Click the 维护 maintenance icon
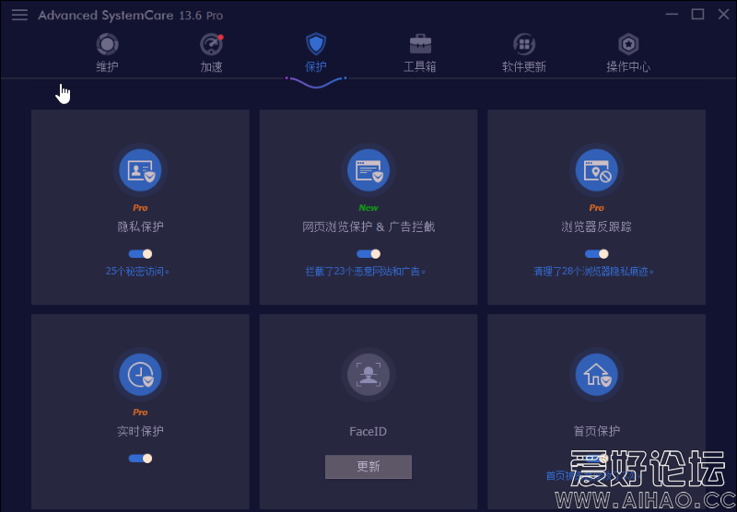737x512 pixels. 107,44
